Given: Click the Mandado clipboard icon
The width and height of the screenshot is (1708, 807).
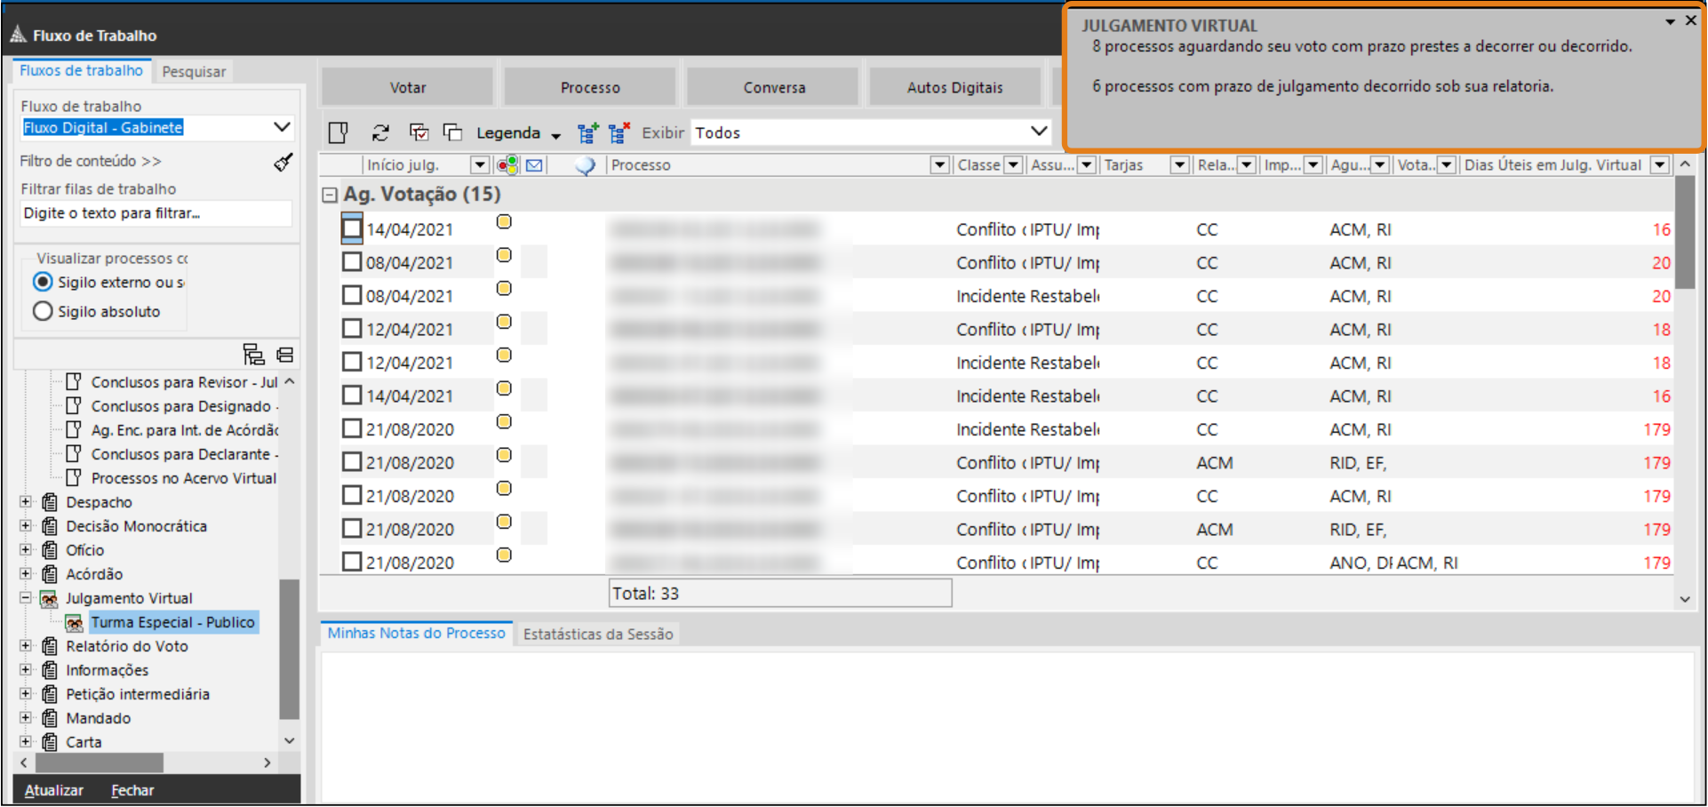Looking at the screenshot, I should click(50, 718).
